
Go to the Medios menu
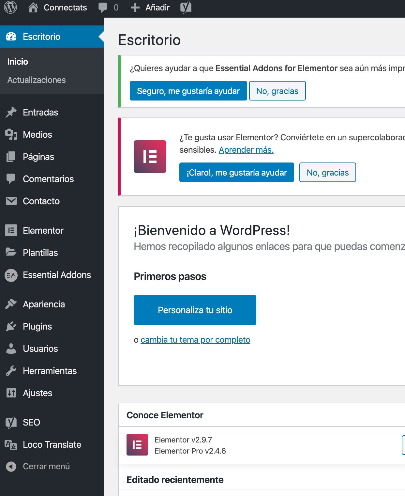pyautogui.click(x=37, y=134)
